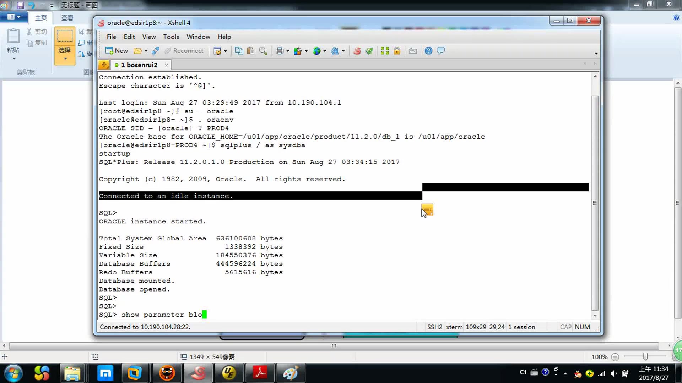Click the lock screen padlock icon

click(x=397, y=51)
